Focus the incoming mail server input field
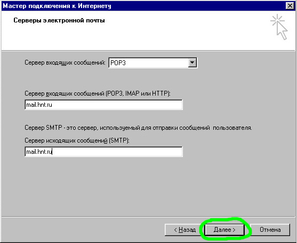 [103, 105]
